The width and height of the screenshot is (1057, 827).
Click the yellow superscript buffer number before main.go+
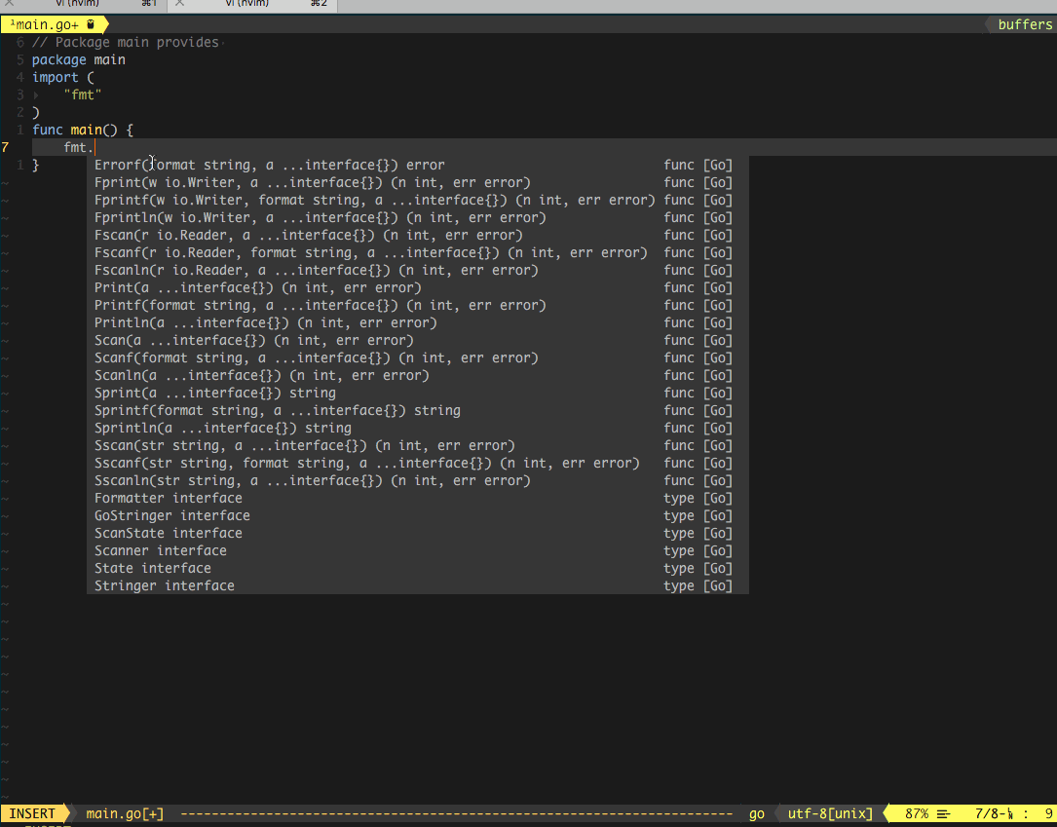(15, 22)
